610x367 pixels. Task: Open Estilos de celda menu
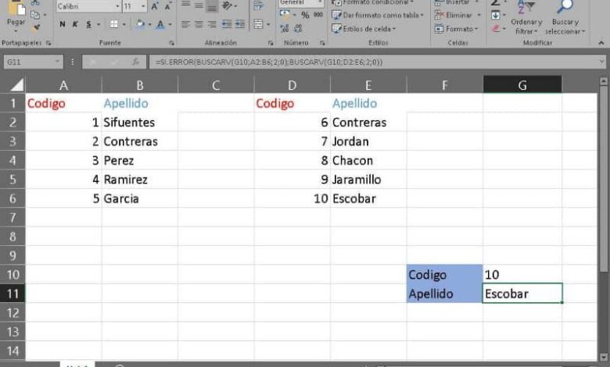pyautogui.click(x=364, y=29)
